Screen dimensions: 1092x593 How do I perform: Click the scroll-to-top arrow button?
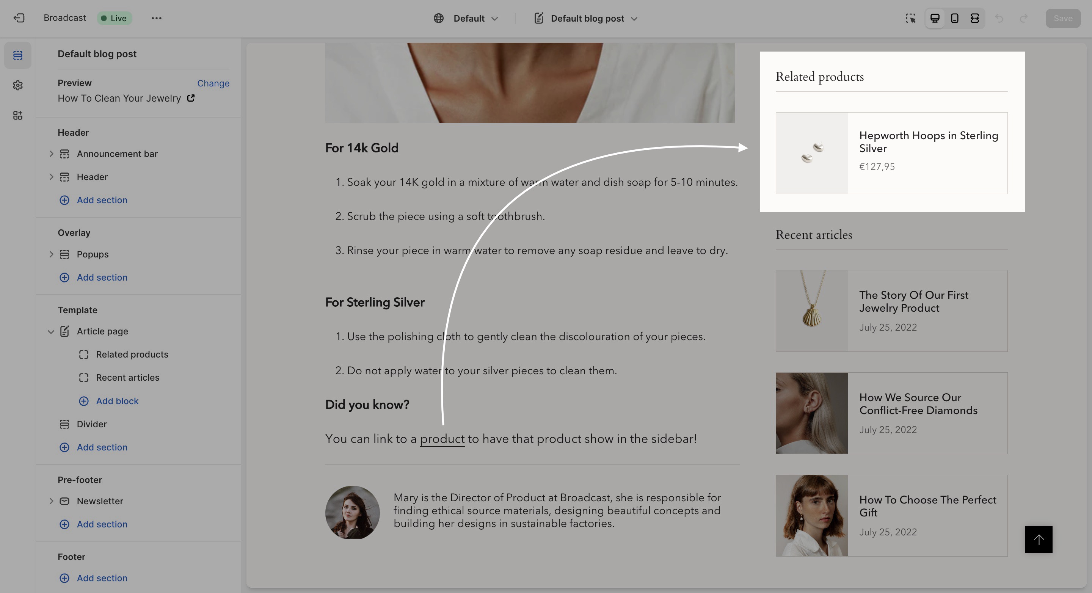(1039, 539)
